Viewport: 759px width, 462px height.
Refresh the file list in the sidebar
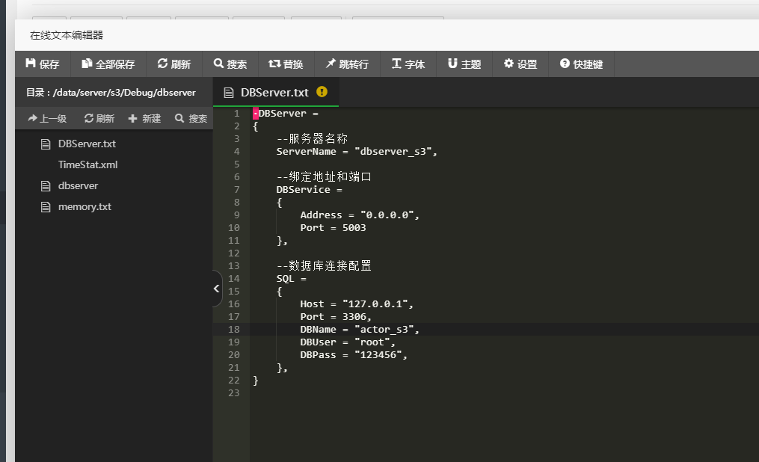(x=99, y=118)
